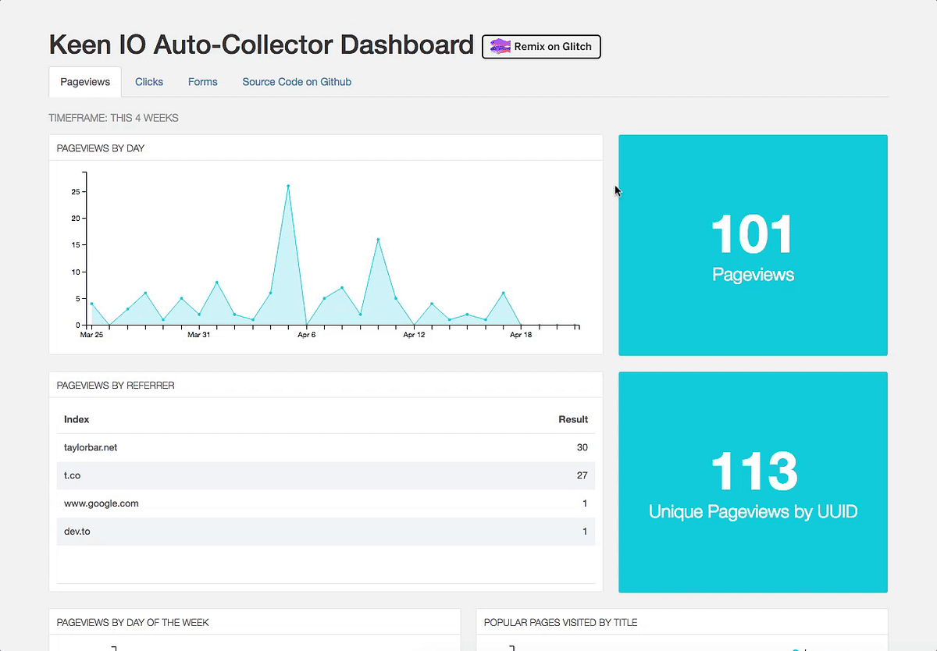Click the Index column header

click(76, 419)
